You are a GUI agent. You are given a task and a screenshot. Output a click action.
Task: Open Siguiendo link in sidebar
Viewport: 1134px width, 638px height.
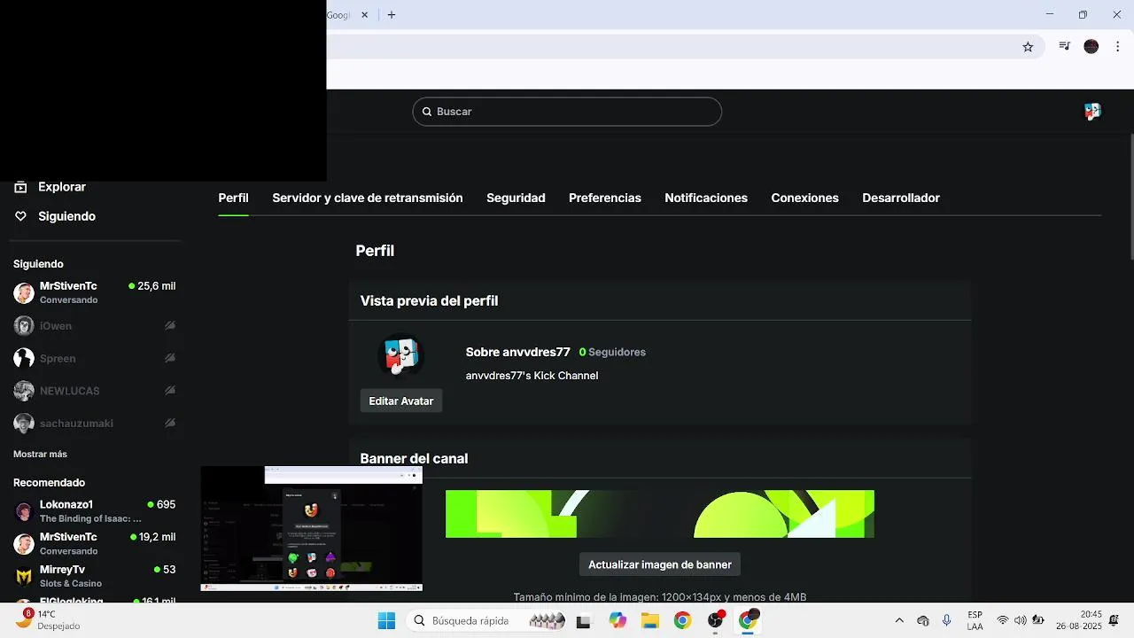point(66,216)
